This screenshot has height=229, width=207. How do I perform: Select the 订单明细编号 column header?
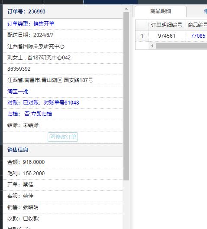(x=167, y=25)
